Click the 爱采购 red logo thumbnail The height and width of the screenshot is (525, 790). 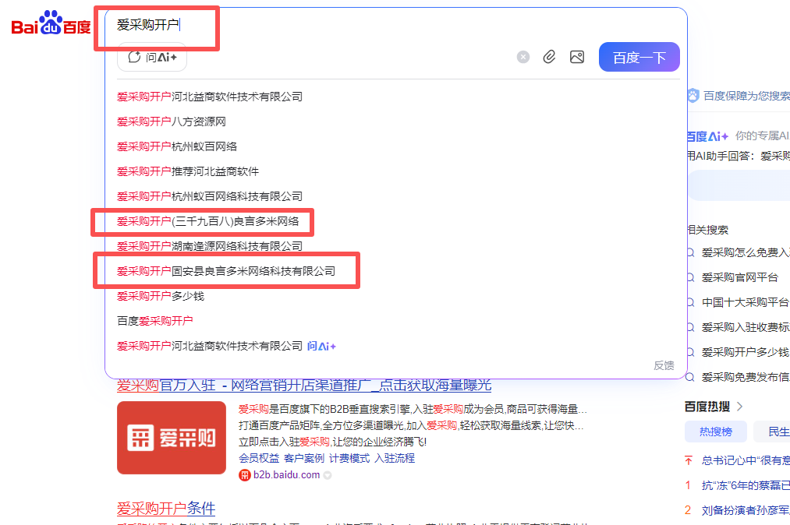(171, 438)
